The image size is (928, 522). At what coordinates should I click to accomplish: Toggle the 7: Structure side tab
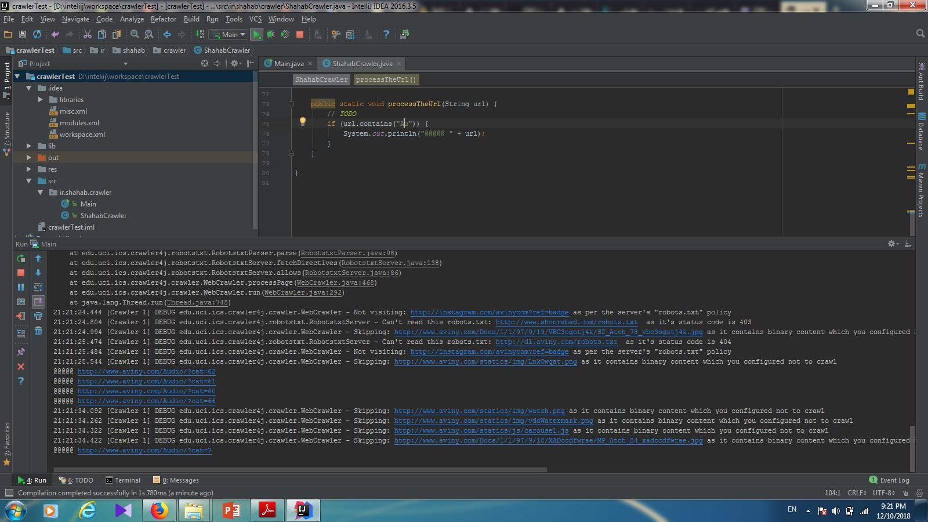(x=7, y=133)
